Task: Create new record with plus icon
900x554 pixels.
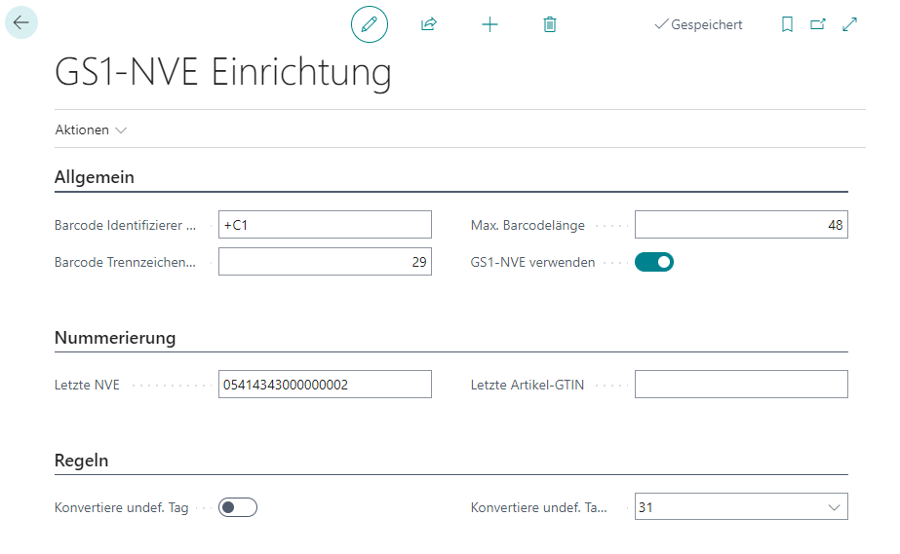Action: [489, 24]
